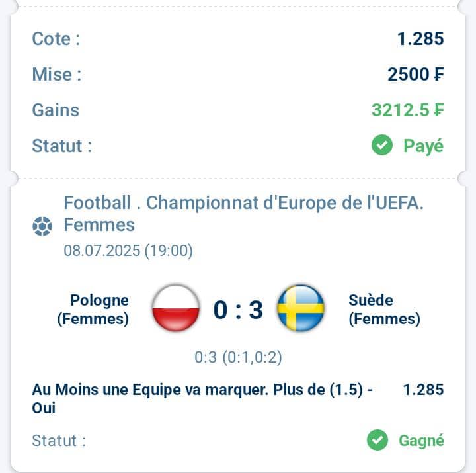Screen dimensions: 476x473
Task: Select the Suède (Femmes) team name
Action: (x=384, y=309)
